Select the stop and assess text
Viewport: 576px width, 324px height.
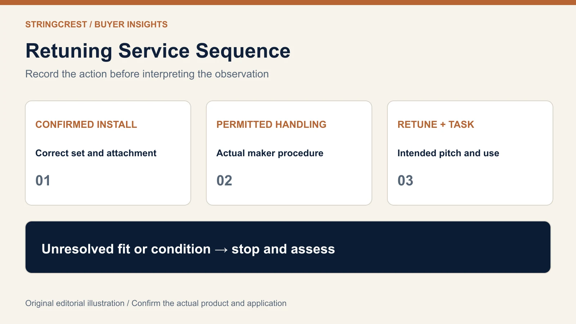pos(283,249)
